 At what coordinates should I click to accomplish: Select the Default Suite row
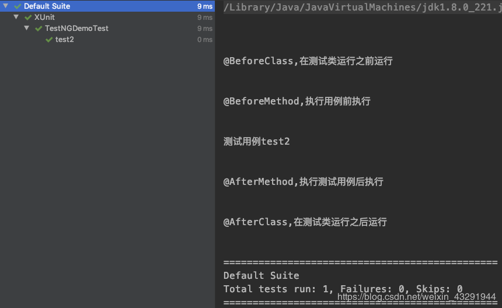(107, 6)
